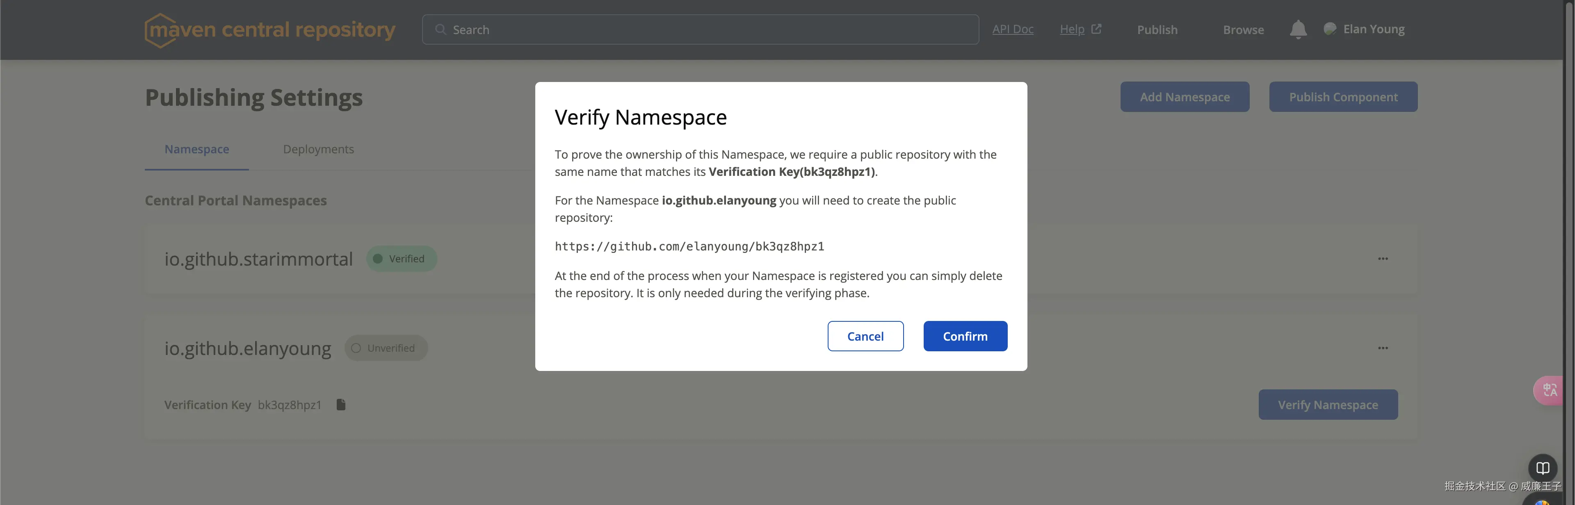This screenshot has height=505, width=1575.
Task: Open the options menu for io.github.elanyoung
Action: tap(1383, 348)
